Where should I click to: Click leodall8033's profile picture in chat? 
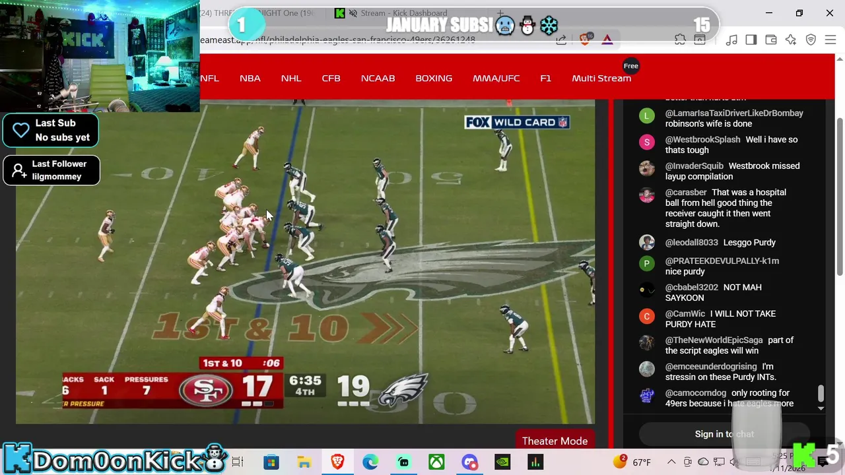click(647, 242)
